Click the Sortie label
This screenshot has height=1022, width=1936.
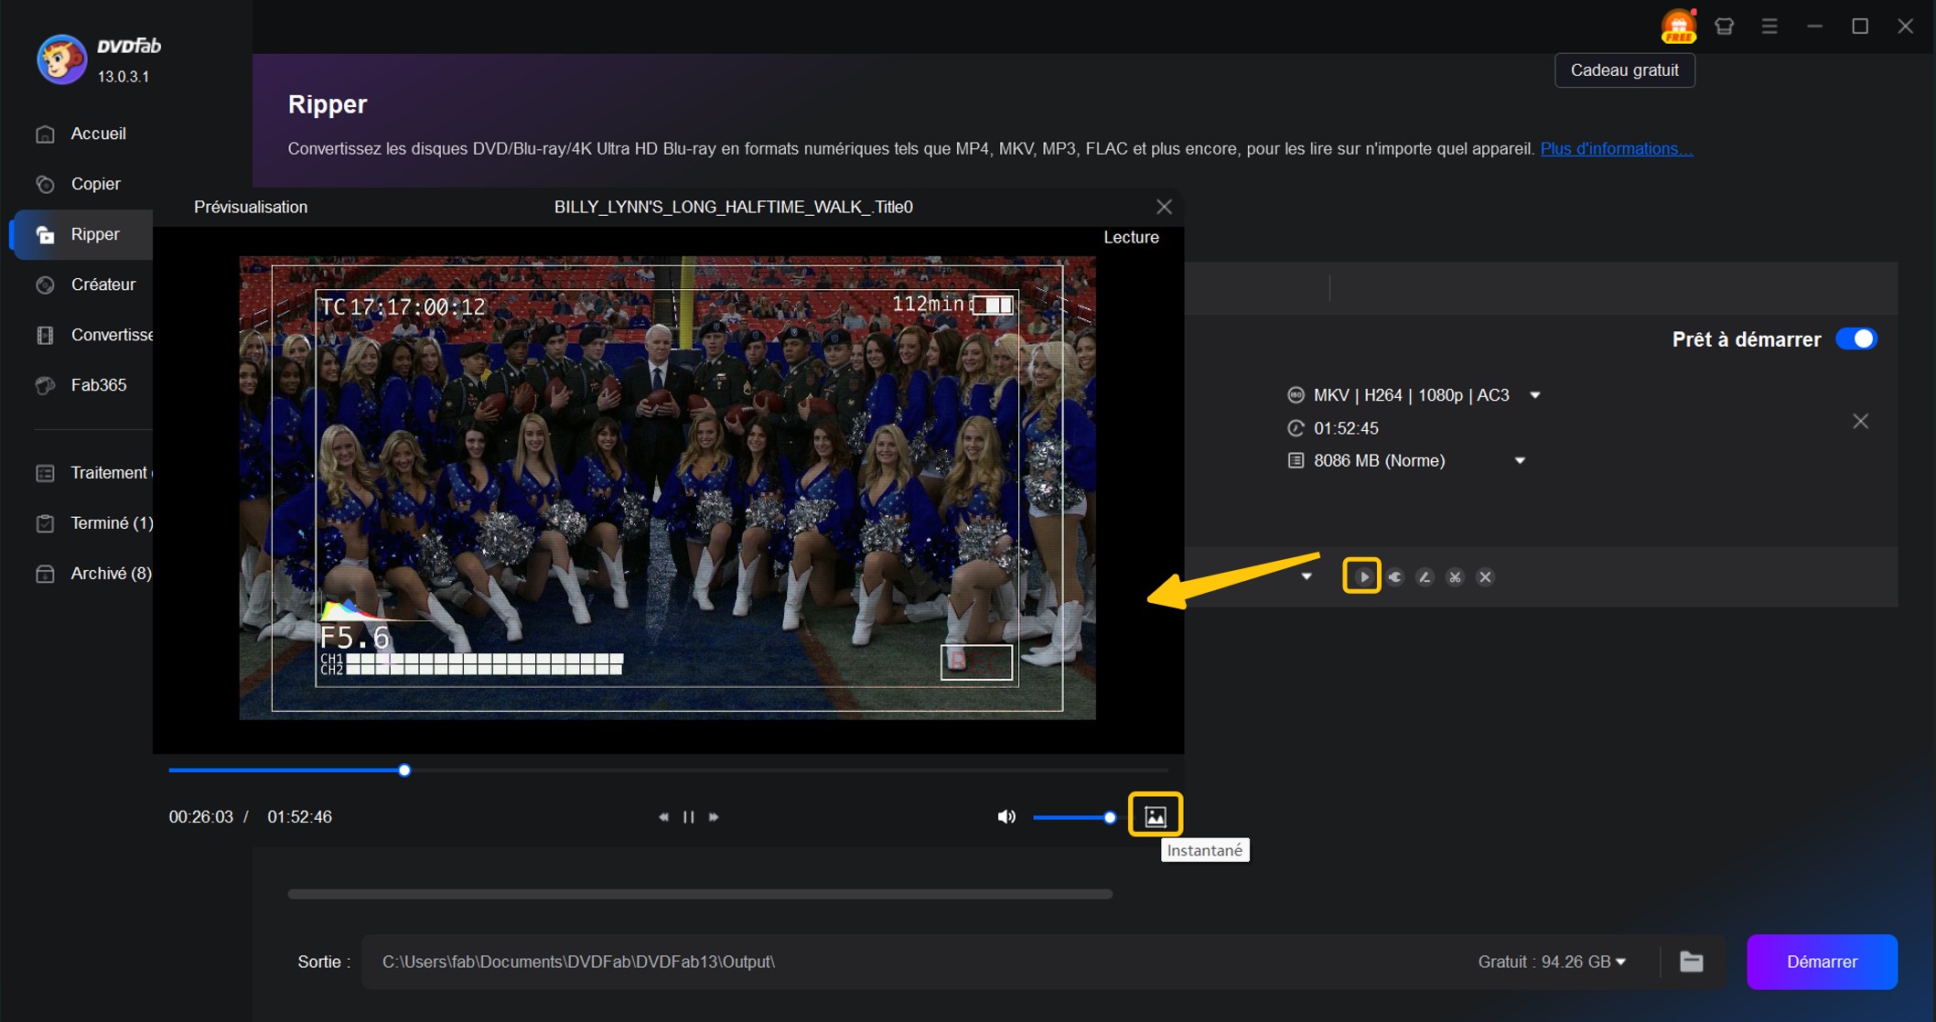click(x=324, y=962)
